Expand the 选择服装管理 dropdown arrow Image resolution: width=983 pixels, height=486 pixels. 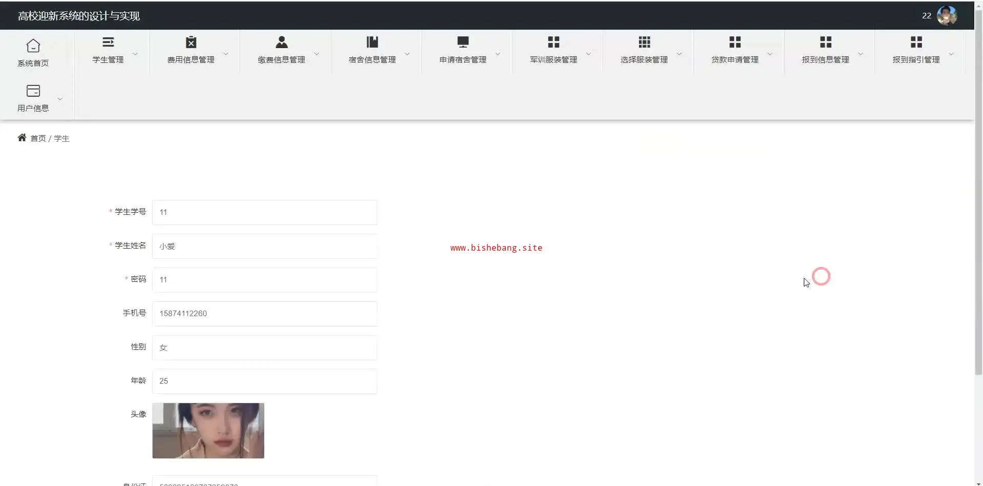pos(679,54)
